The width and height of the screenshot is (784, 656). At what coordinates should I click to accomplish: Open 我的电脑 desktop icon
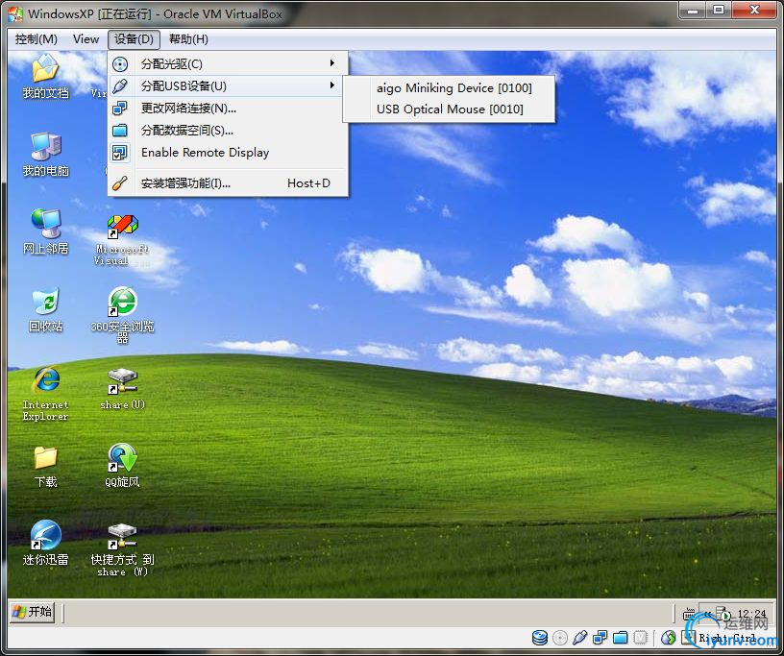45,155
